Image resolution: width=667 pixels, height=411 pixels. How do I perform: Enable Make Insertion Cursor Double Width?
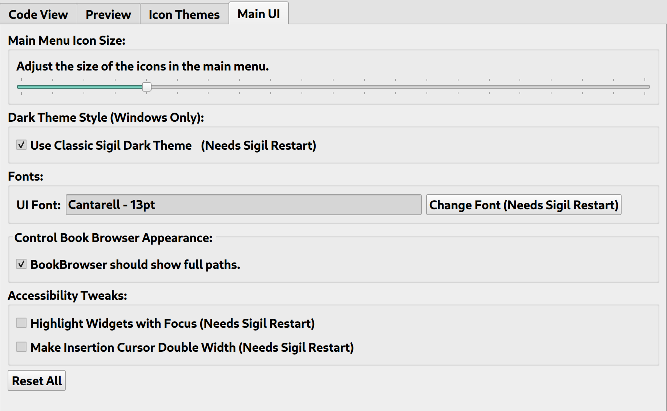[21, 347]
